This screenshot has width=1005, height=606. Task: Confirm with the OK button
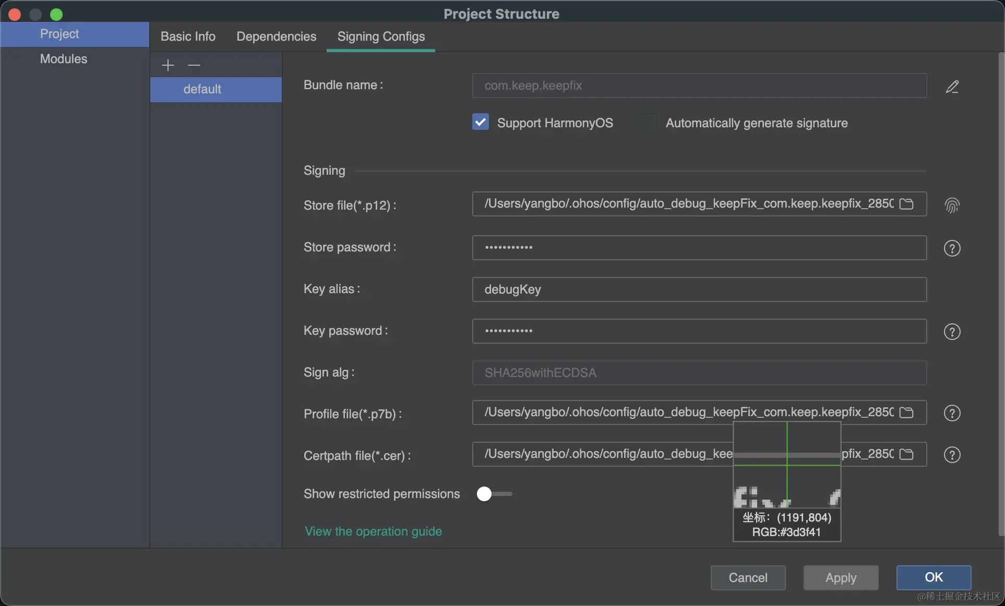tap(934, 578)
